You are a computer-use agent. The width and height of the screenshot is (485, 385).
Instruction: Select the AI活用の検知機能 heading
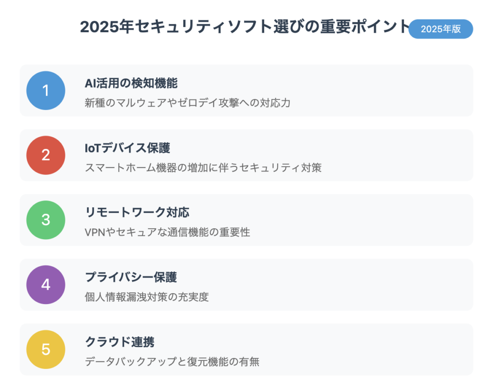click(131, 83)
